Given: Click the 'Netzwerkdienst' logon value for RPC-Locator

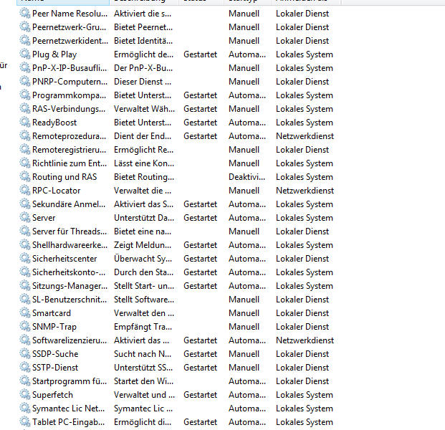Looking at the screenshot, I should (x=305, y=191).
